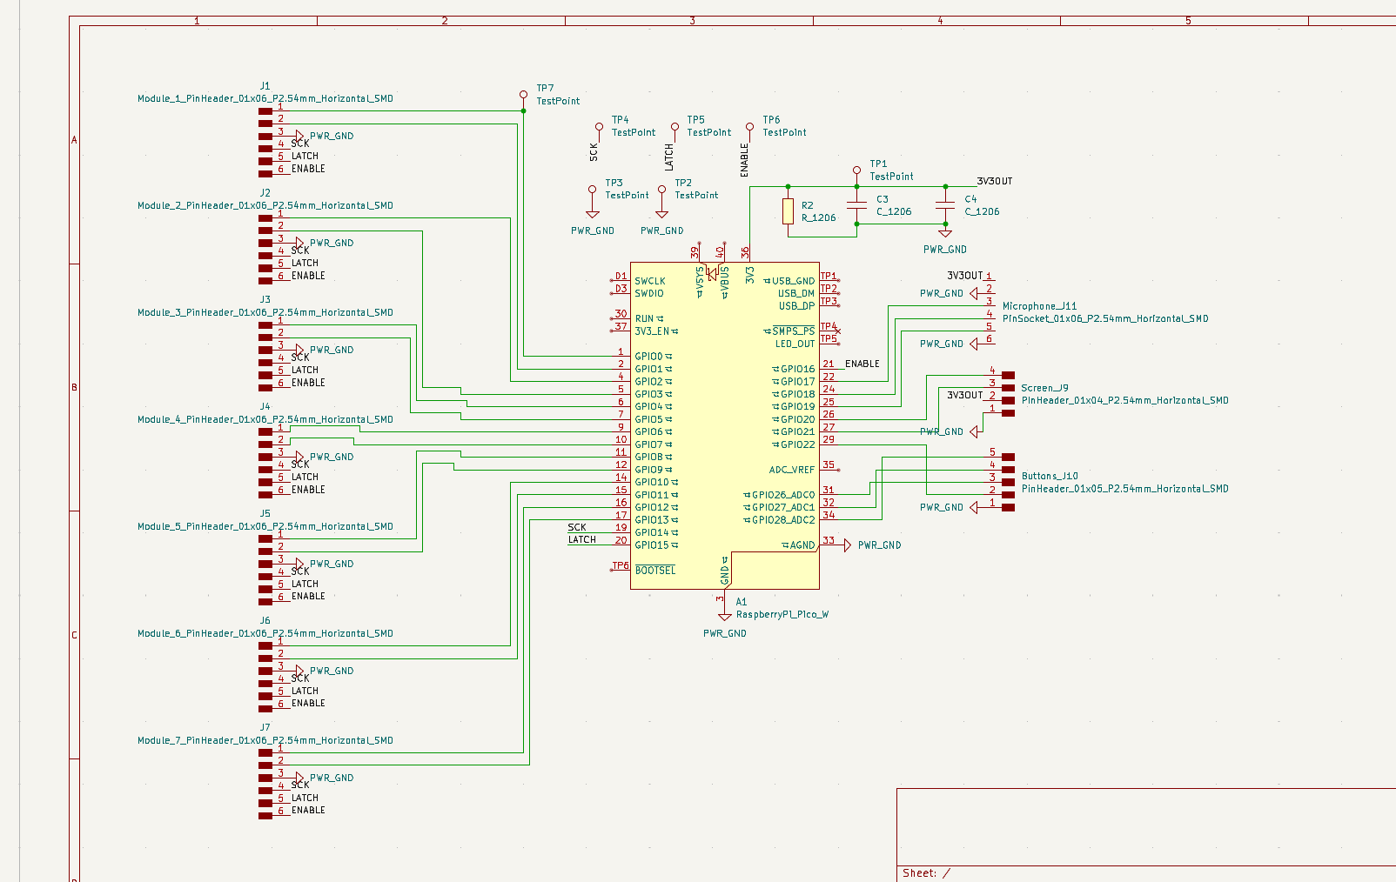Viewport: 1396px width, 882px height.
Task: Click the PinSocket_01x06 footprint text of J11
Action: [x=1105, y=319]
